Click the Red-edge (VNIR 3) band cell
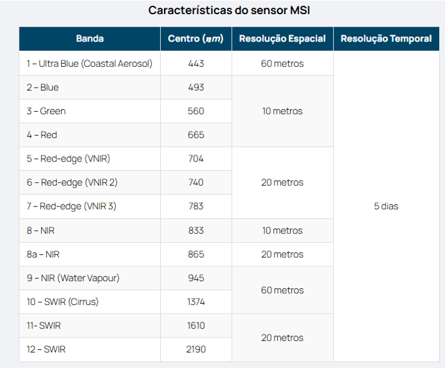The width and height of the screenshot is (445, 368). point(90,206)
